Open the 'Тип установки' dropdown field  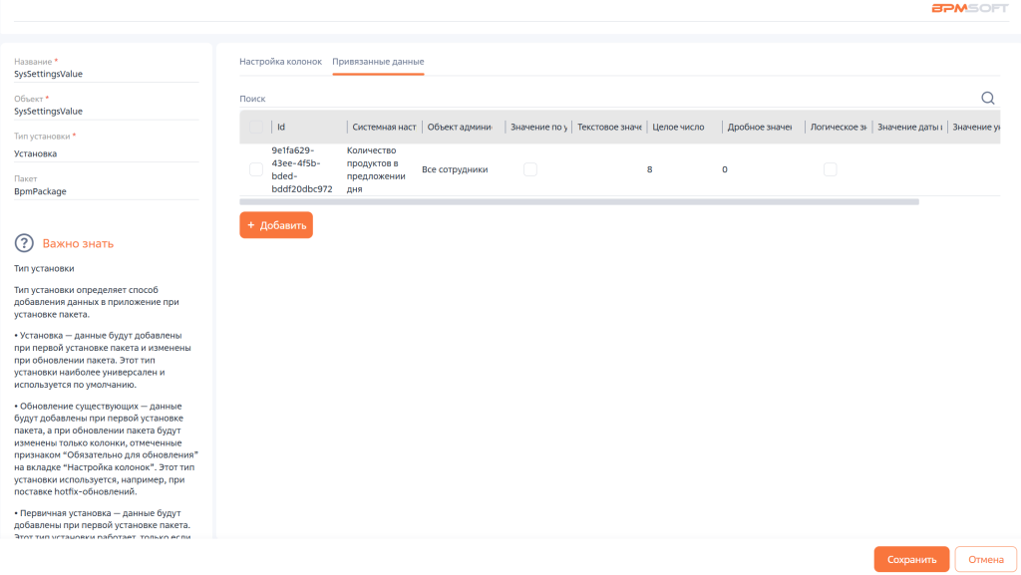click(x=107, y=153)
